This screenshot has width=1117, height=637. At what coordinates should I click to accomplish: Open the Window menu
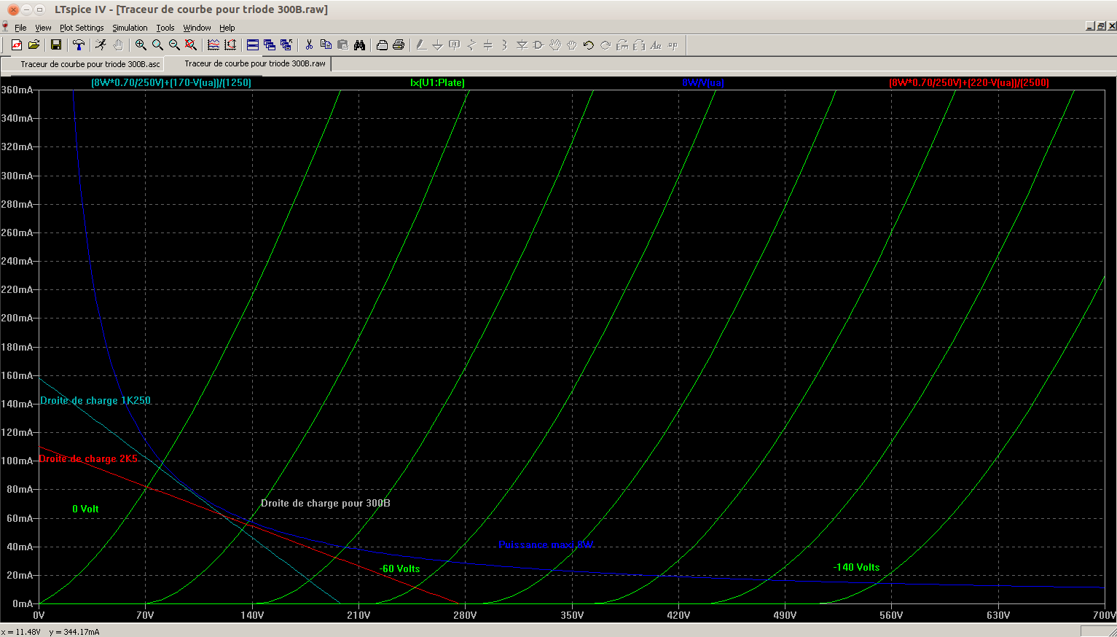click(x=197, y=28)
